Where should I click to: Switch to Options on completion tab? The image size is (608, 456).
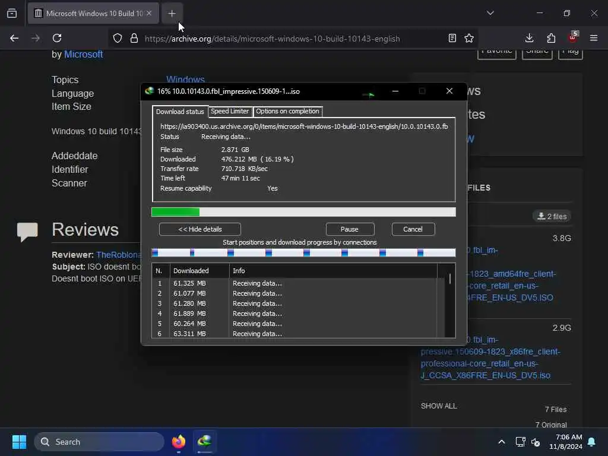pyautogui.click(x=287, y=111)
